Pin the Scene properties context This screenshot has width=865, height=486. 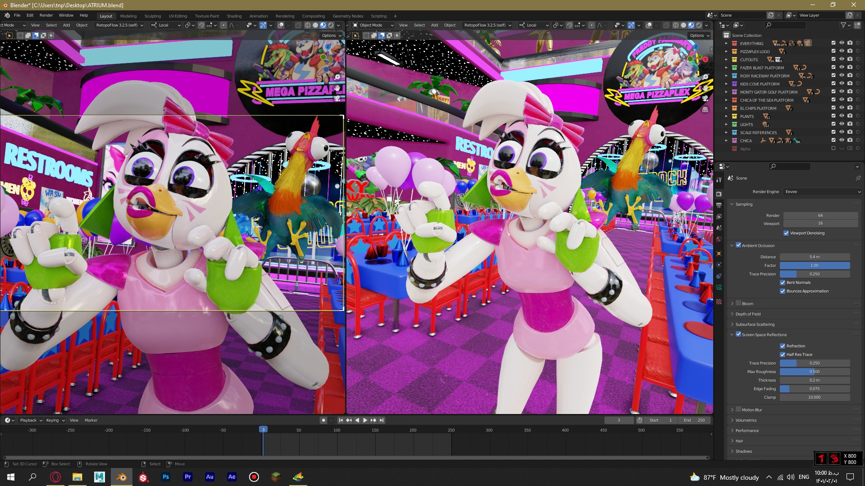tap(858, 178)
